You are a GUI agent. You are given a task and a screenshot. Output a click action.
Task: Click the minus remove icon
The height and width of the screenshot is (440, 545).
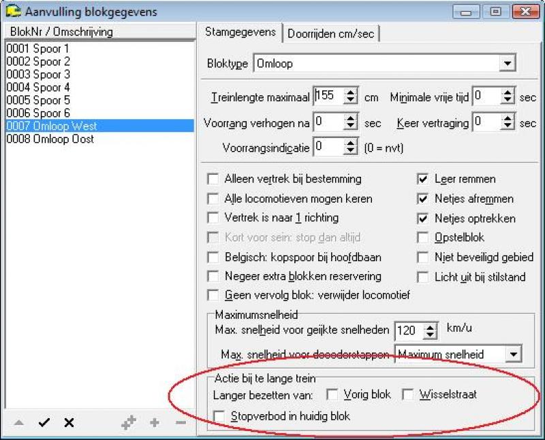181,423
